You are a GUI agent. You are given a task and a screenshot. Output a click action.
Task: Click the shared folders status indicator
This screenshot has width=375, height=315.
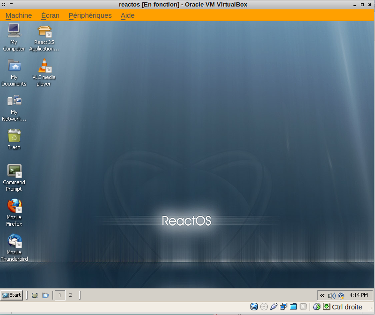coord(293,307)
